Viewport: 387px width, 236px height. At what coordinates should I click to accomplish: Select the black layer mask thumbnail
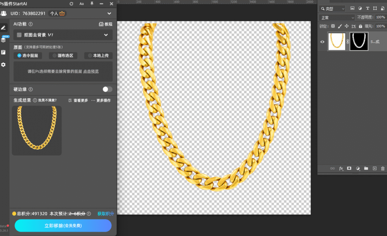click(x=359, y=42)
